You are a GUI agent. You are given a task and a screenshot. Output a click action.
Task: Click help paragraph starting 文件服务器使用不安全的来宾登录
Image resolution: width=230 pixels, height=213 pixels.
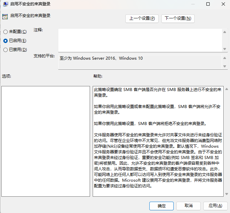coord(158,160)
